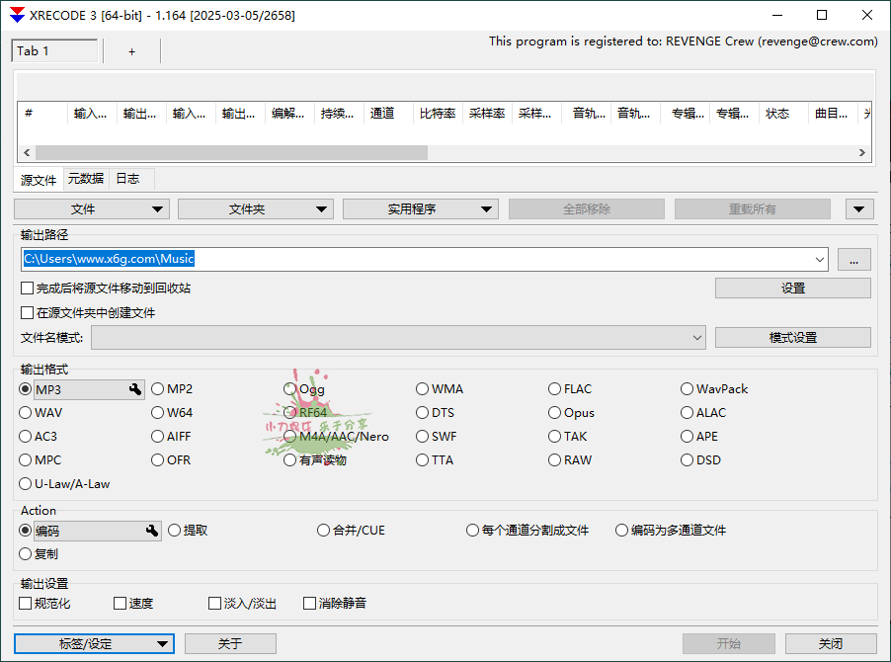Enable the 消除静音 output setting
This screenshot has width=891, height=662.
pyautogui.click(x=309, y=603)
